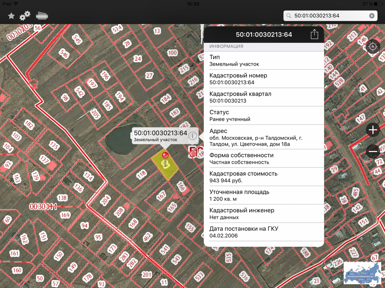The image size is (385, 288).
Task: Tap parcel number 184 on the map
Action: pyautogui.click(x=165, y=99)
